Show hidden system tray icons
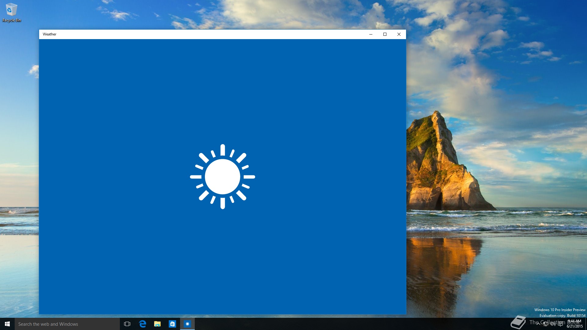Screen dimensions: 587x330 tap(538, 324)
